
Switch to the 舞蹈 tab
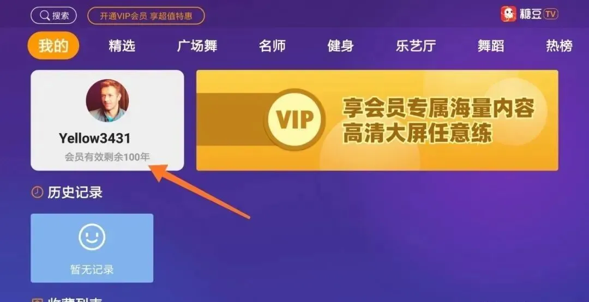[x=491, y=46]
